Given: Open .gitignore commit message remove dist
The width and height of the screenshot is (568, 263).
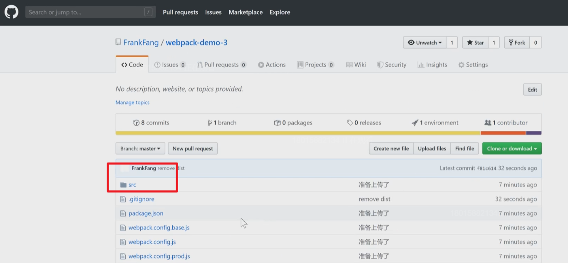Looking at the screenshot, I should pos(375,199).
